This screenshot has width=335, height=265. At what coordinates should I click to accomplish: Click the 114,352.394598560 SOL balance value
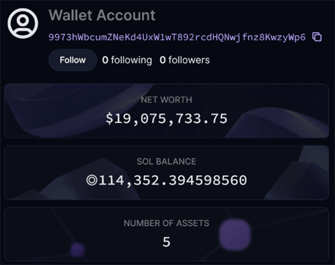click(172, 180)
